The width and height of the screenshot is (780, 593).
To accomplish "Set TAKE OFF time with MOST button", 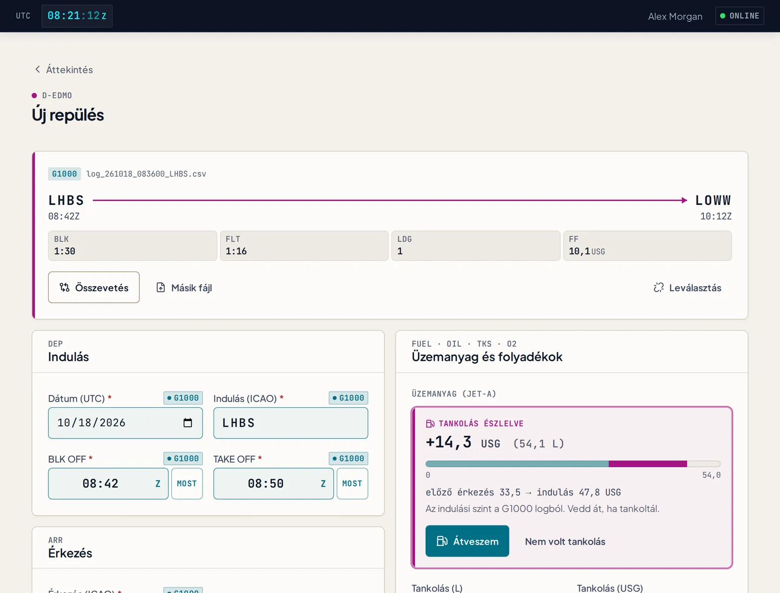I will [352, 483].
